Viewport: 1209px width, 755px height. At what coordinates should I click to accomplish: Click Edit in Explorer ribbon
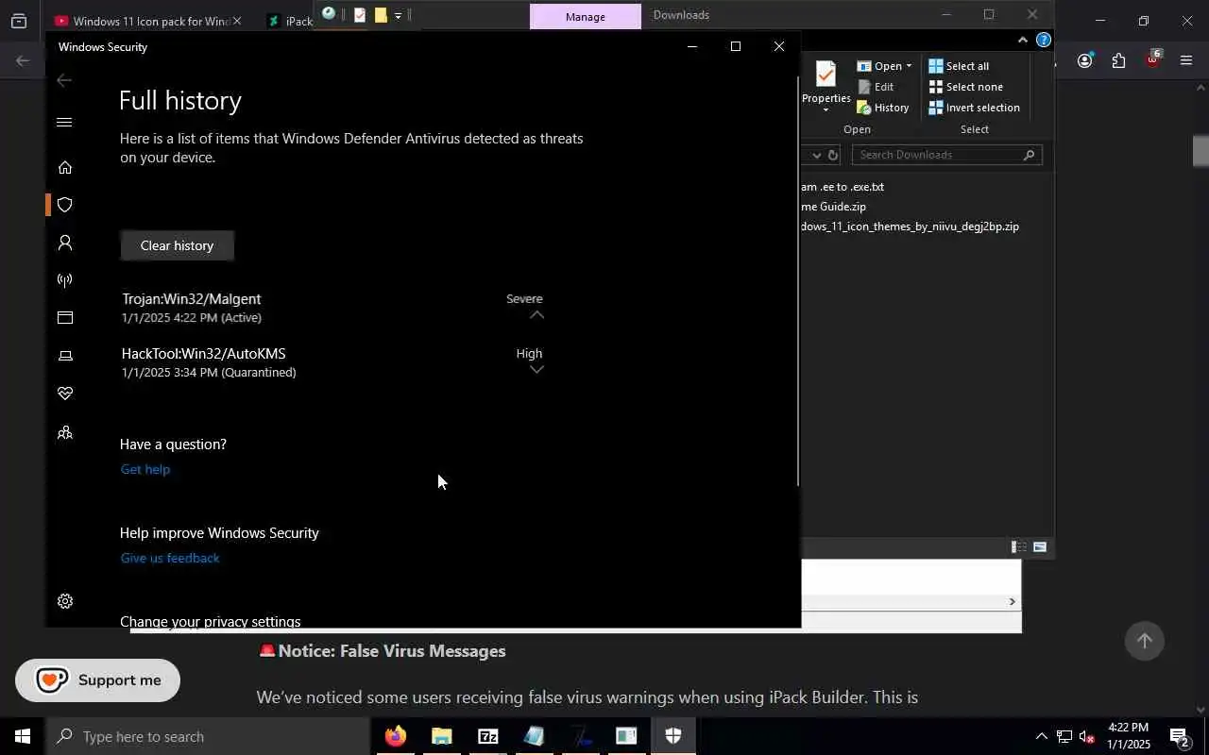point(876,87)
